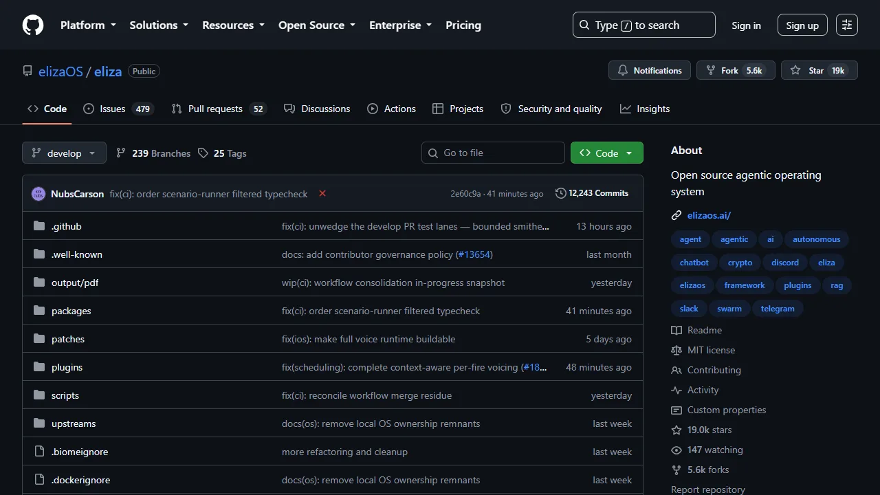This screenshot has width=880, height=495.
Task: Click the pulse icon beside Activity
Action: (676, 390)
